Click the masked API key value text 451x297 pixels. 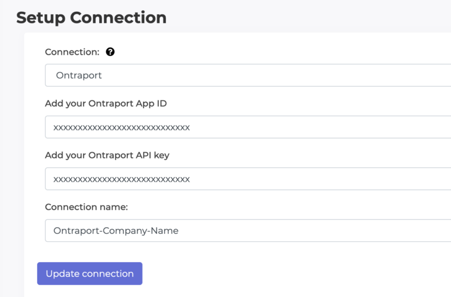tap(121, 179)
